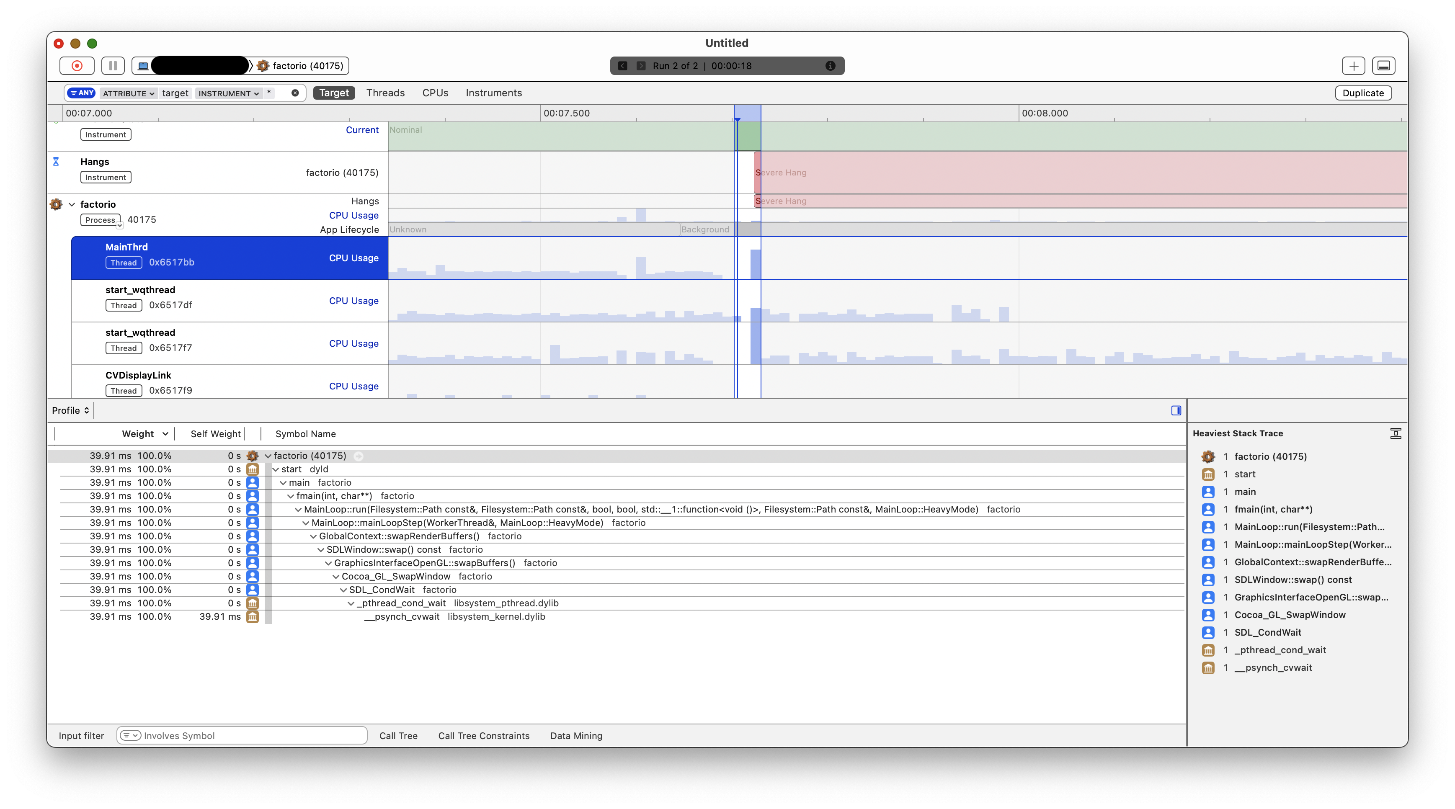
Task: Click Heaviest Stack Trace collapse-frames icon
Action: coord(1395,433)
